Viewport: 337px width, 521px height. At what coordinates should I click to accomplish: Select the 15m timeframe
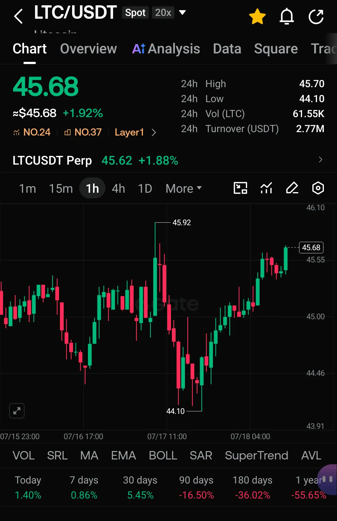point(61,188)
